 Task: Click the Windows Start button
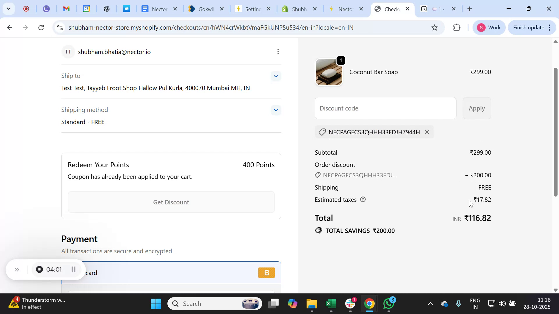coord(156,303)
